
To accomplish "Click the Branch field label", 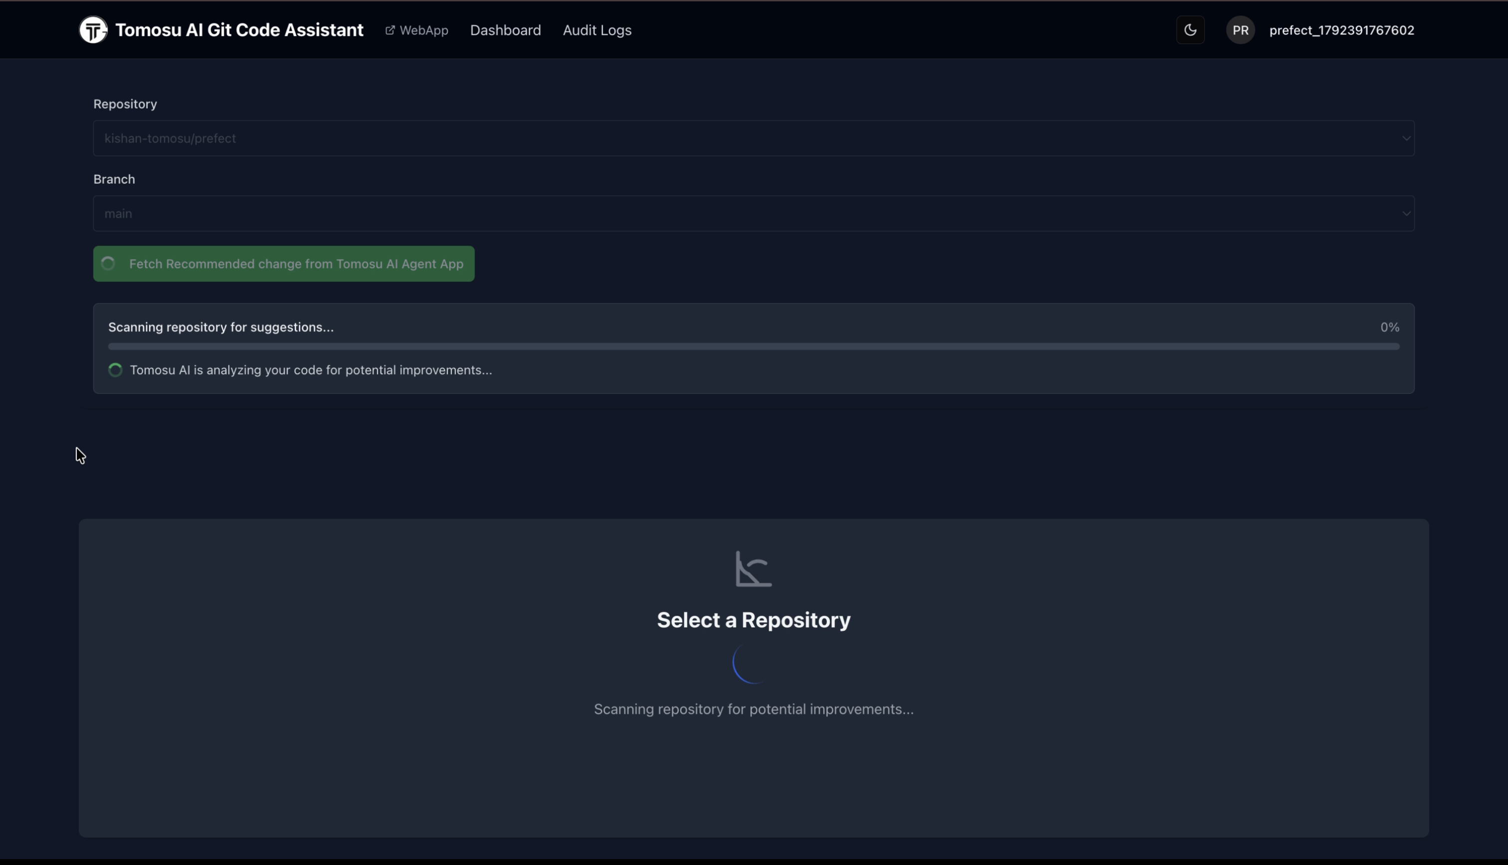I will click(x=114, y=179).
